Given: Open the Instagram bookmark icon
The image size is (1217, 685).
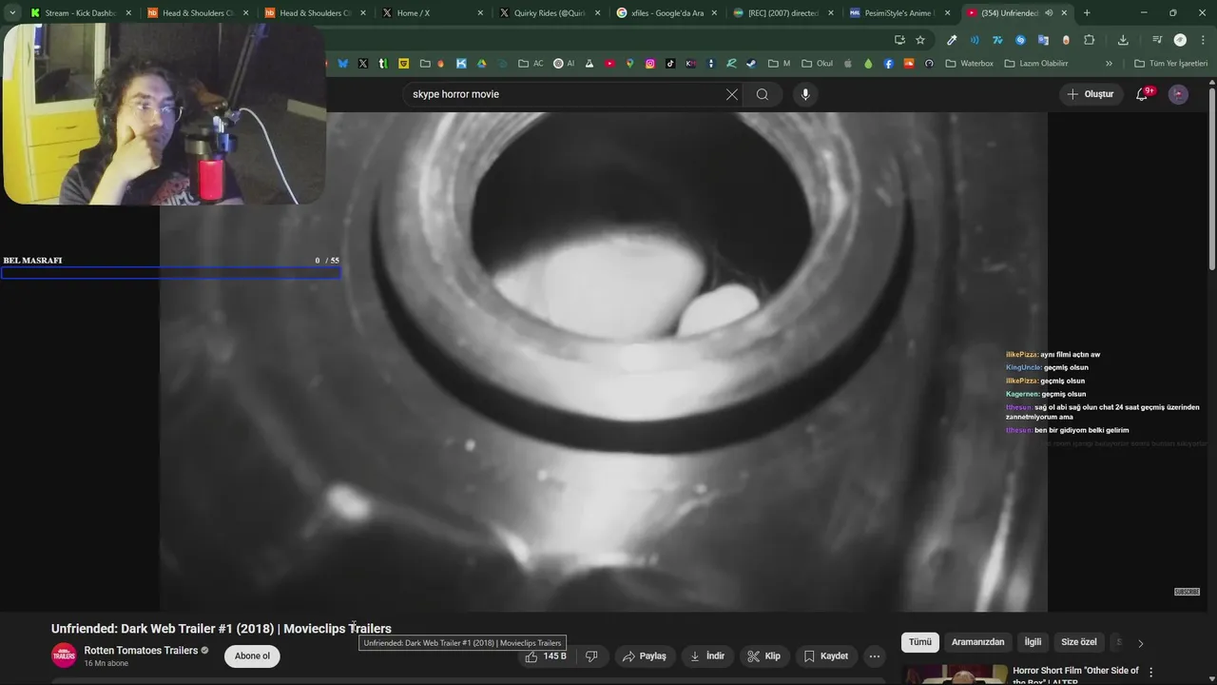Looking at the screenshot, I should point(650,64).
